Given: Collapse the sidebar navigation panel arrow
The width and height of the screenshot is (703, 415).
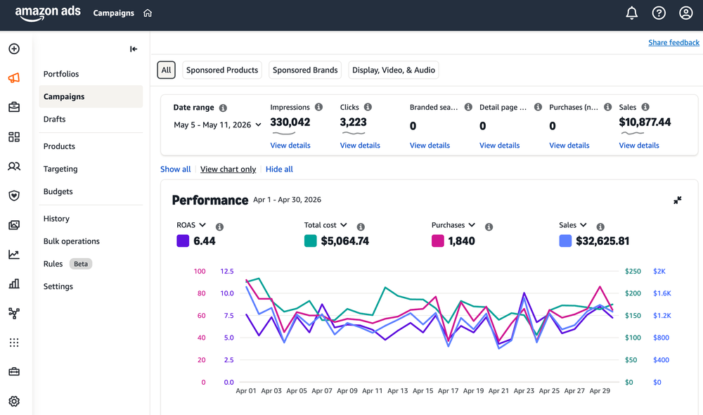Looking at the screenshot, I should [x=134, y=49].
